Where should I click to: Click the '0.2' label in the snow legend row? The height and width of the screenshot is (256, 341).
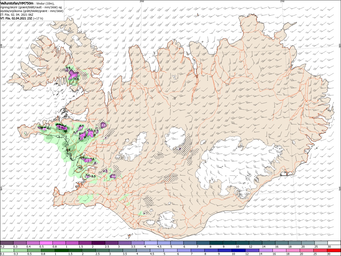point(2,247)
